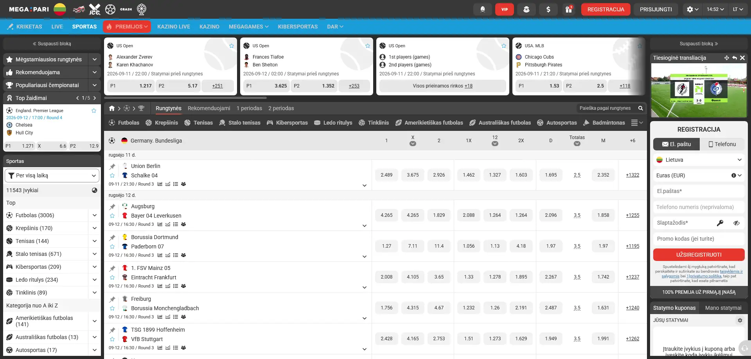751x359 pixels.
Task: Open bet slip settings gear
Action: [740, 320]
